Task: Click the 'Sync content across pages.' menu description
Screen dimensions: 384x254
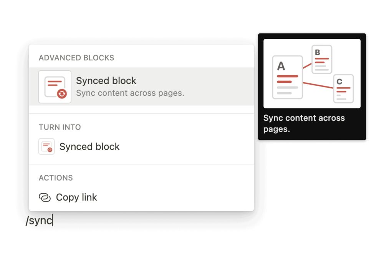Action: coord(130,93)
